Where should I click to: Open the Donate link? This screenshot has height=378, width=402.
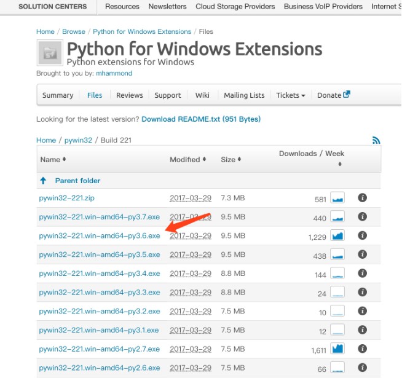(329, 95)
